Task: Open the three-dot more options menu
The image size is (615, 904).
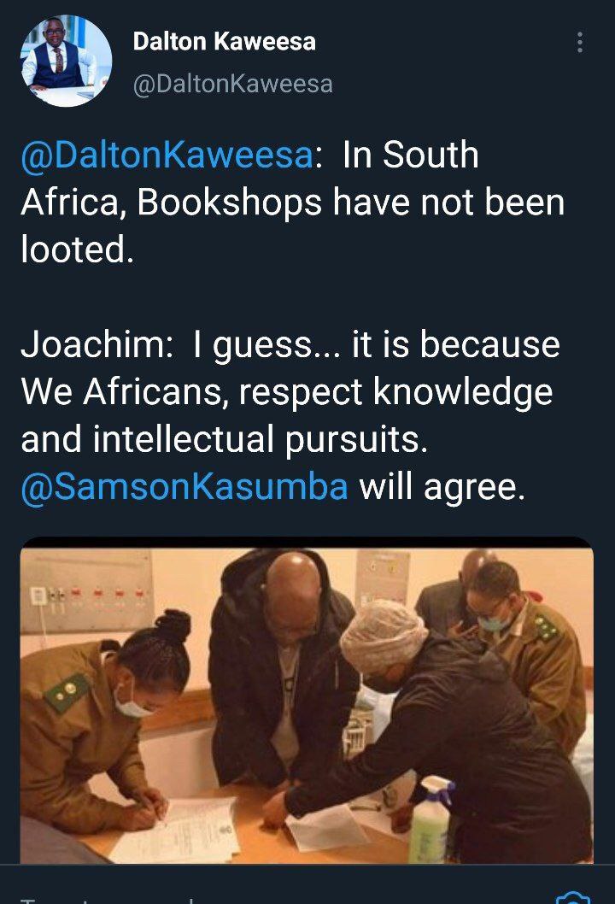Action: 580,42
